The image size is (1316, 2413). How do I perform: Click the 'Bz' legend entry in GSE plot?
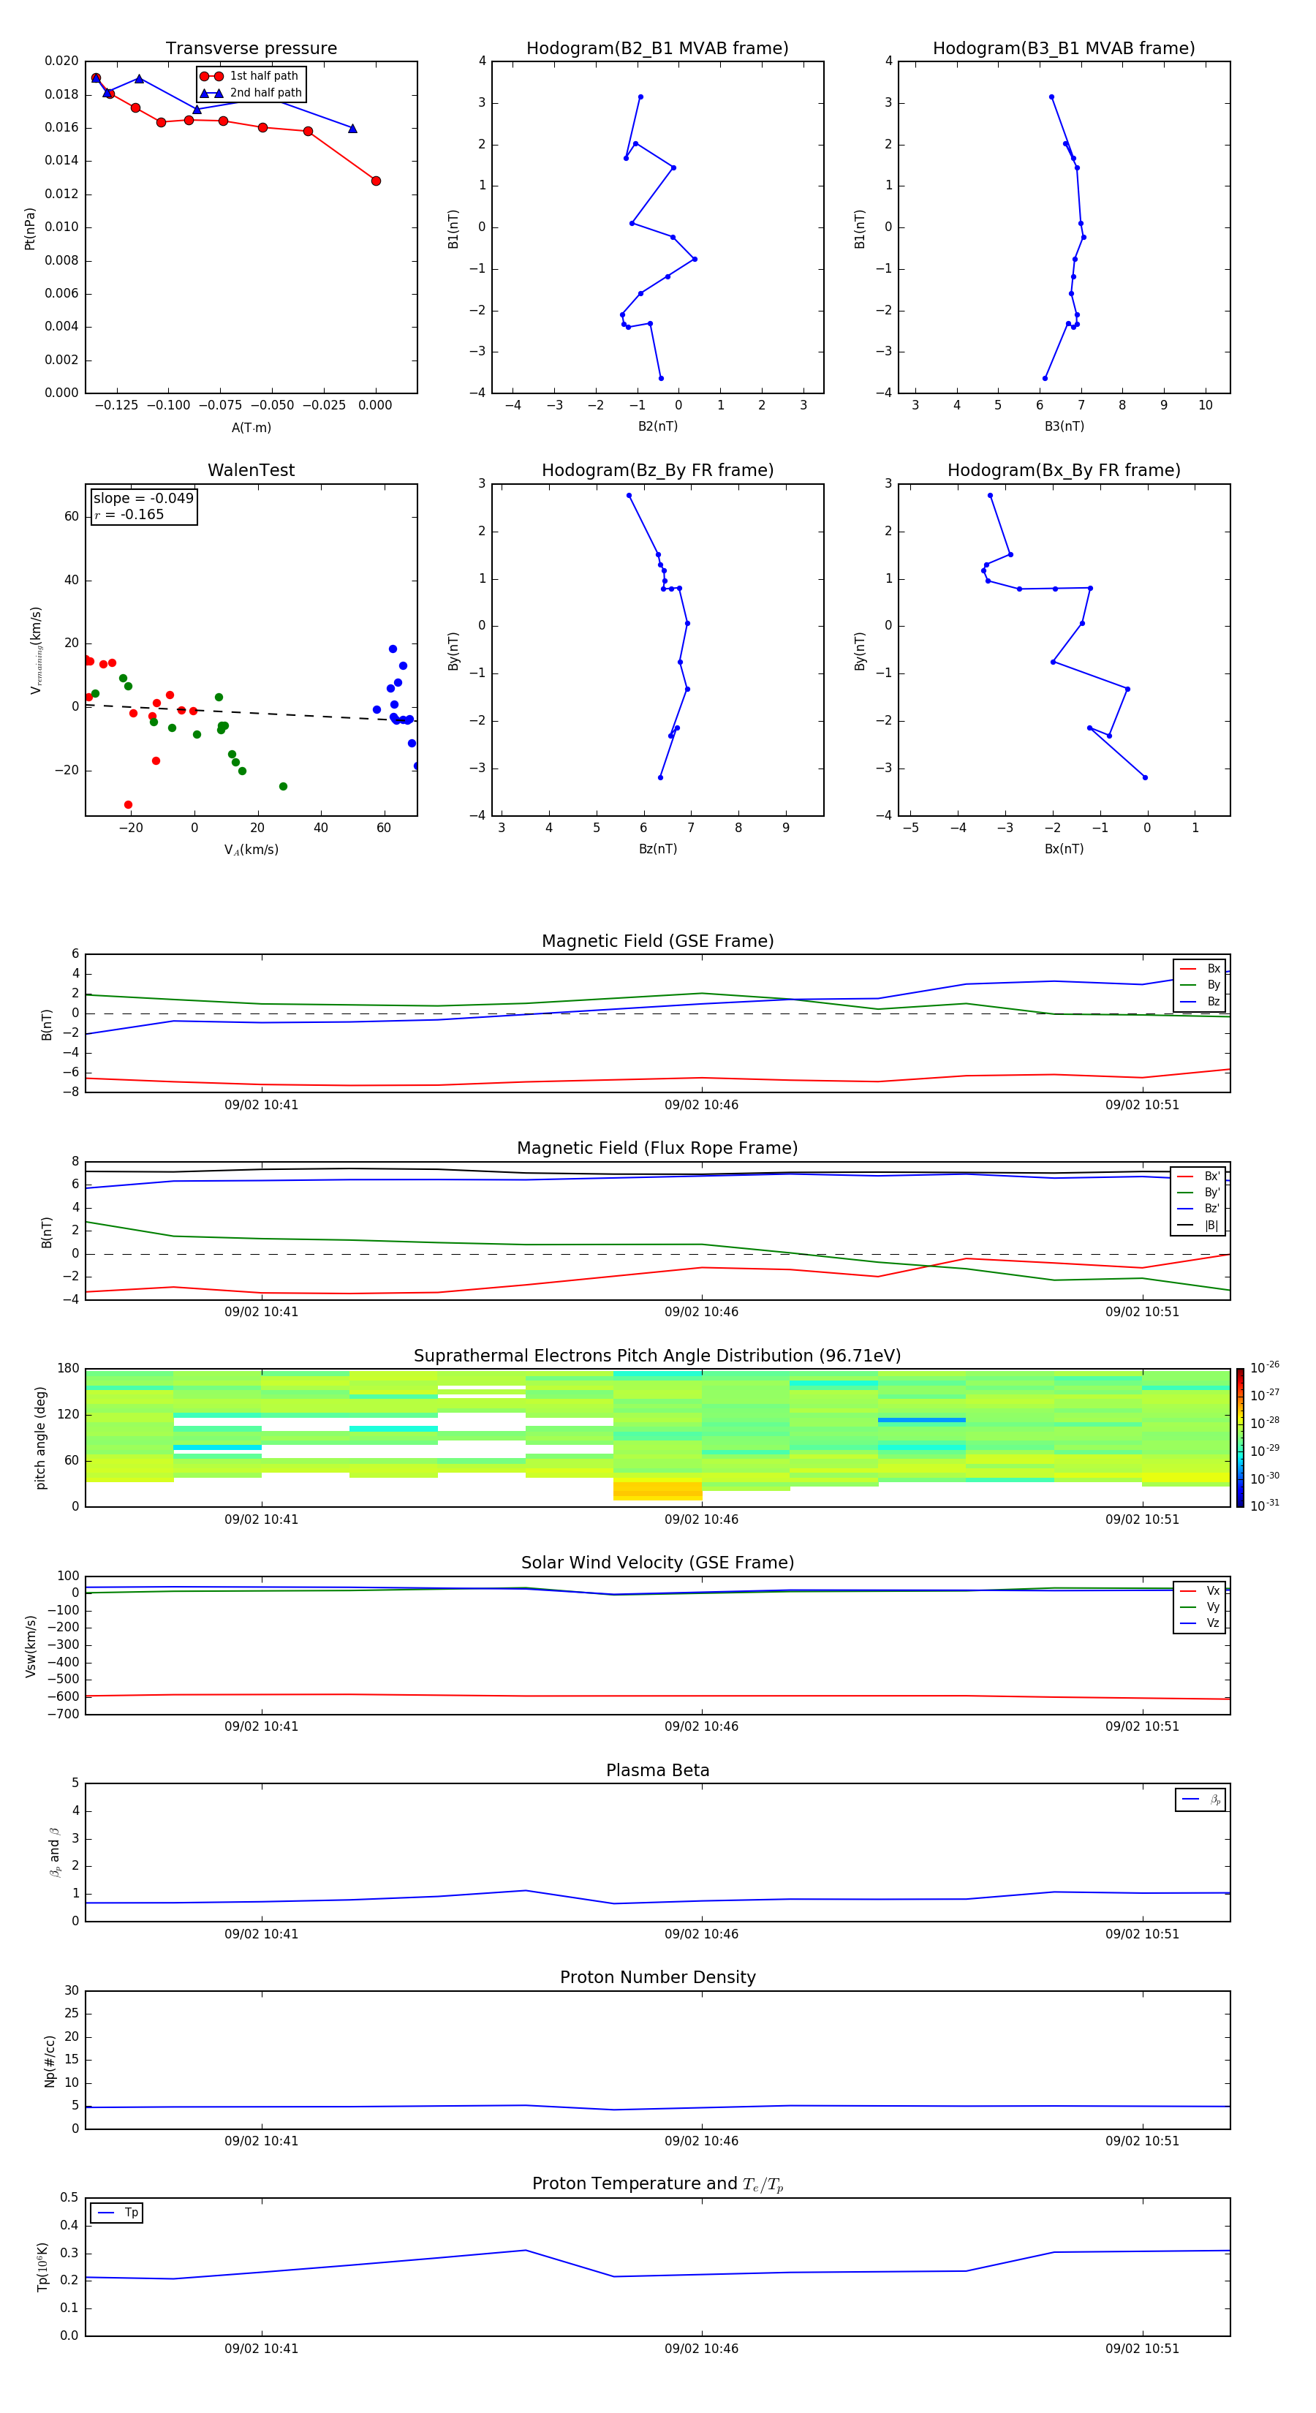1200,1002
